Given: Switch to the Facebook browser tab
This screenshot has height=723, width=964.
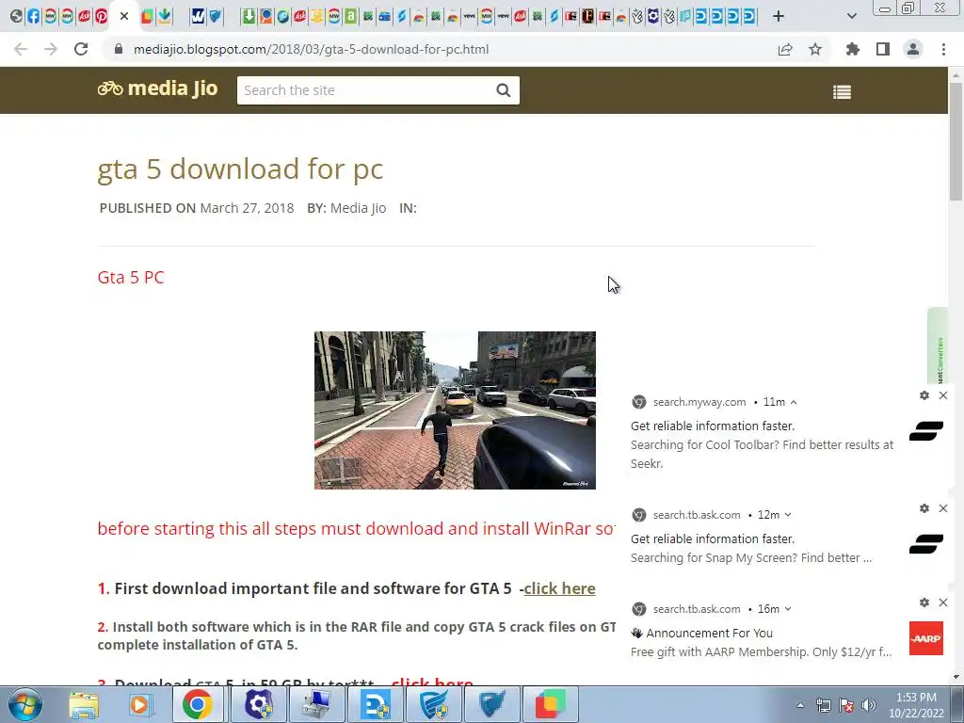Looking at the screenshot, I should pyautogui.click(x=33, y=17).
